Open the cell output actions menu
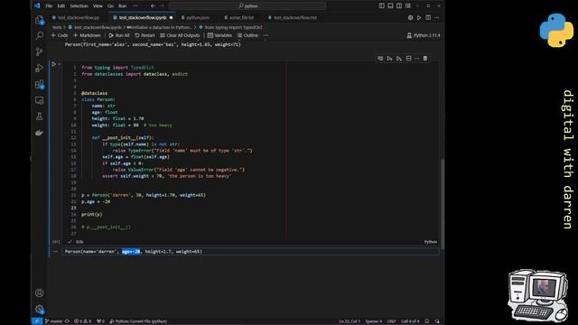The image size is (578, 325). coord(55,252)
